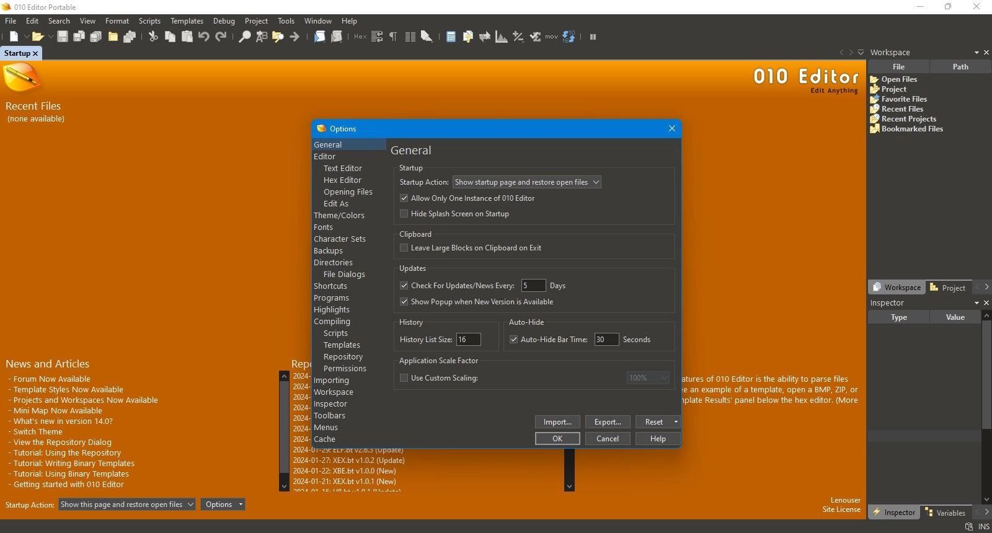Select Theme/Colors in options list
Viewport: 992px width, 533px height.
(x=339, y=216)
